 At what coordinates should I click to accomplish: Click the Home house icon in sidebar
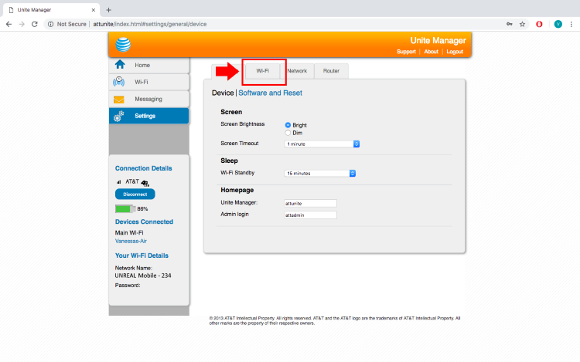point(120,65)
